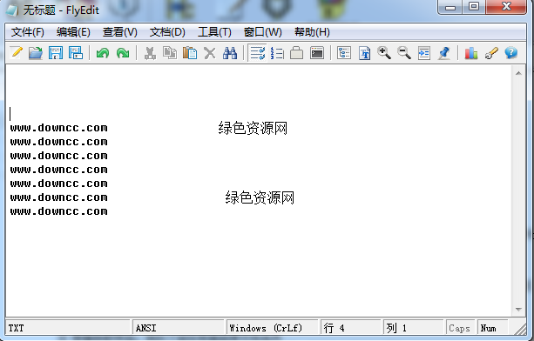Viewport: 534px width, 341px height.
Task: Open help with the blue question icon
Action: (x=511, y=53)
